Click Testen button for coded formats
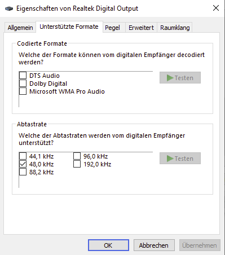The image size is (225, 255). (180, 78)
